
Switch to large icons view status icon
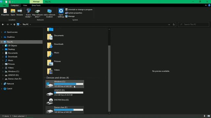click(x=208, y=116)
